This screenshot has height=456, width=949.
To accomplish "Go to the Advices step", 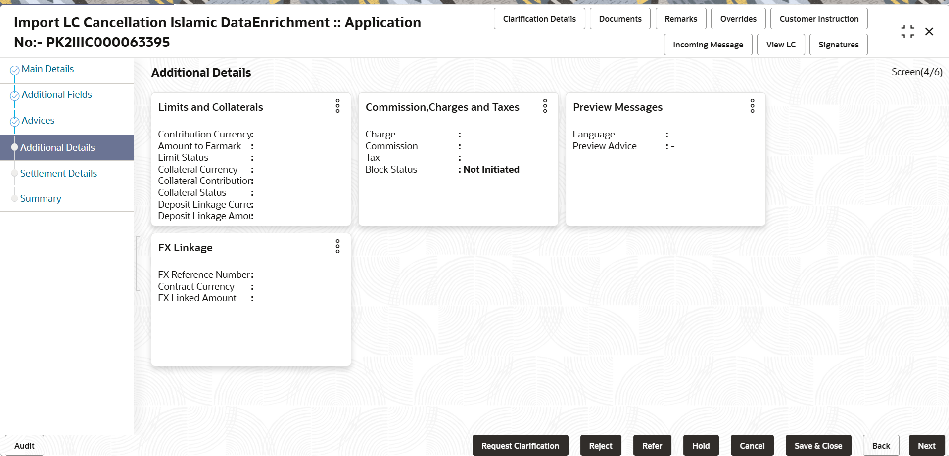I will (x=38, y=121).
